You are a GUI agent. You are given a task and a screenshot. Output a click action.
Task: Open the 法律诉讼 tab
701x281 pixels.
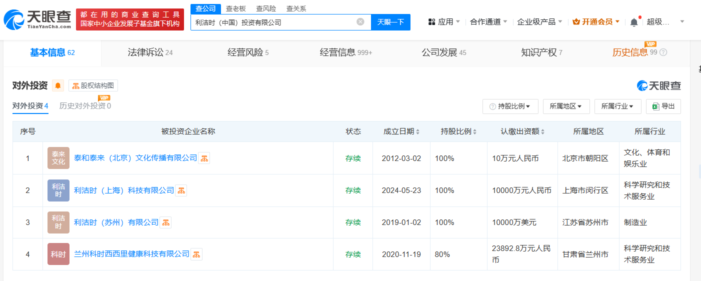click(150, 52)
